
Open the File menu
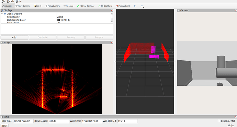click(x=3, y=1)
